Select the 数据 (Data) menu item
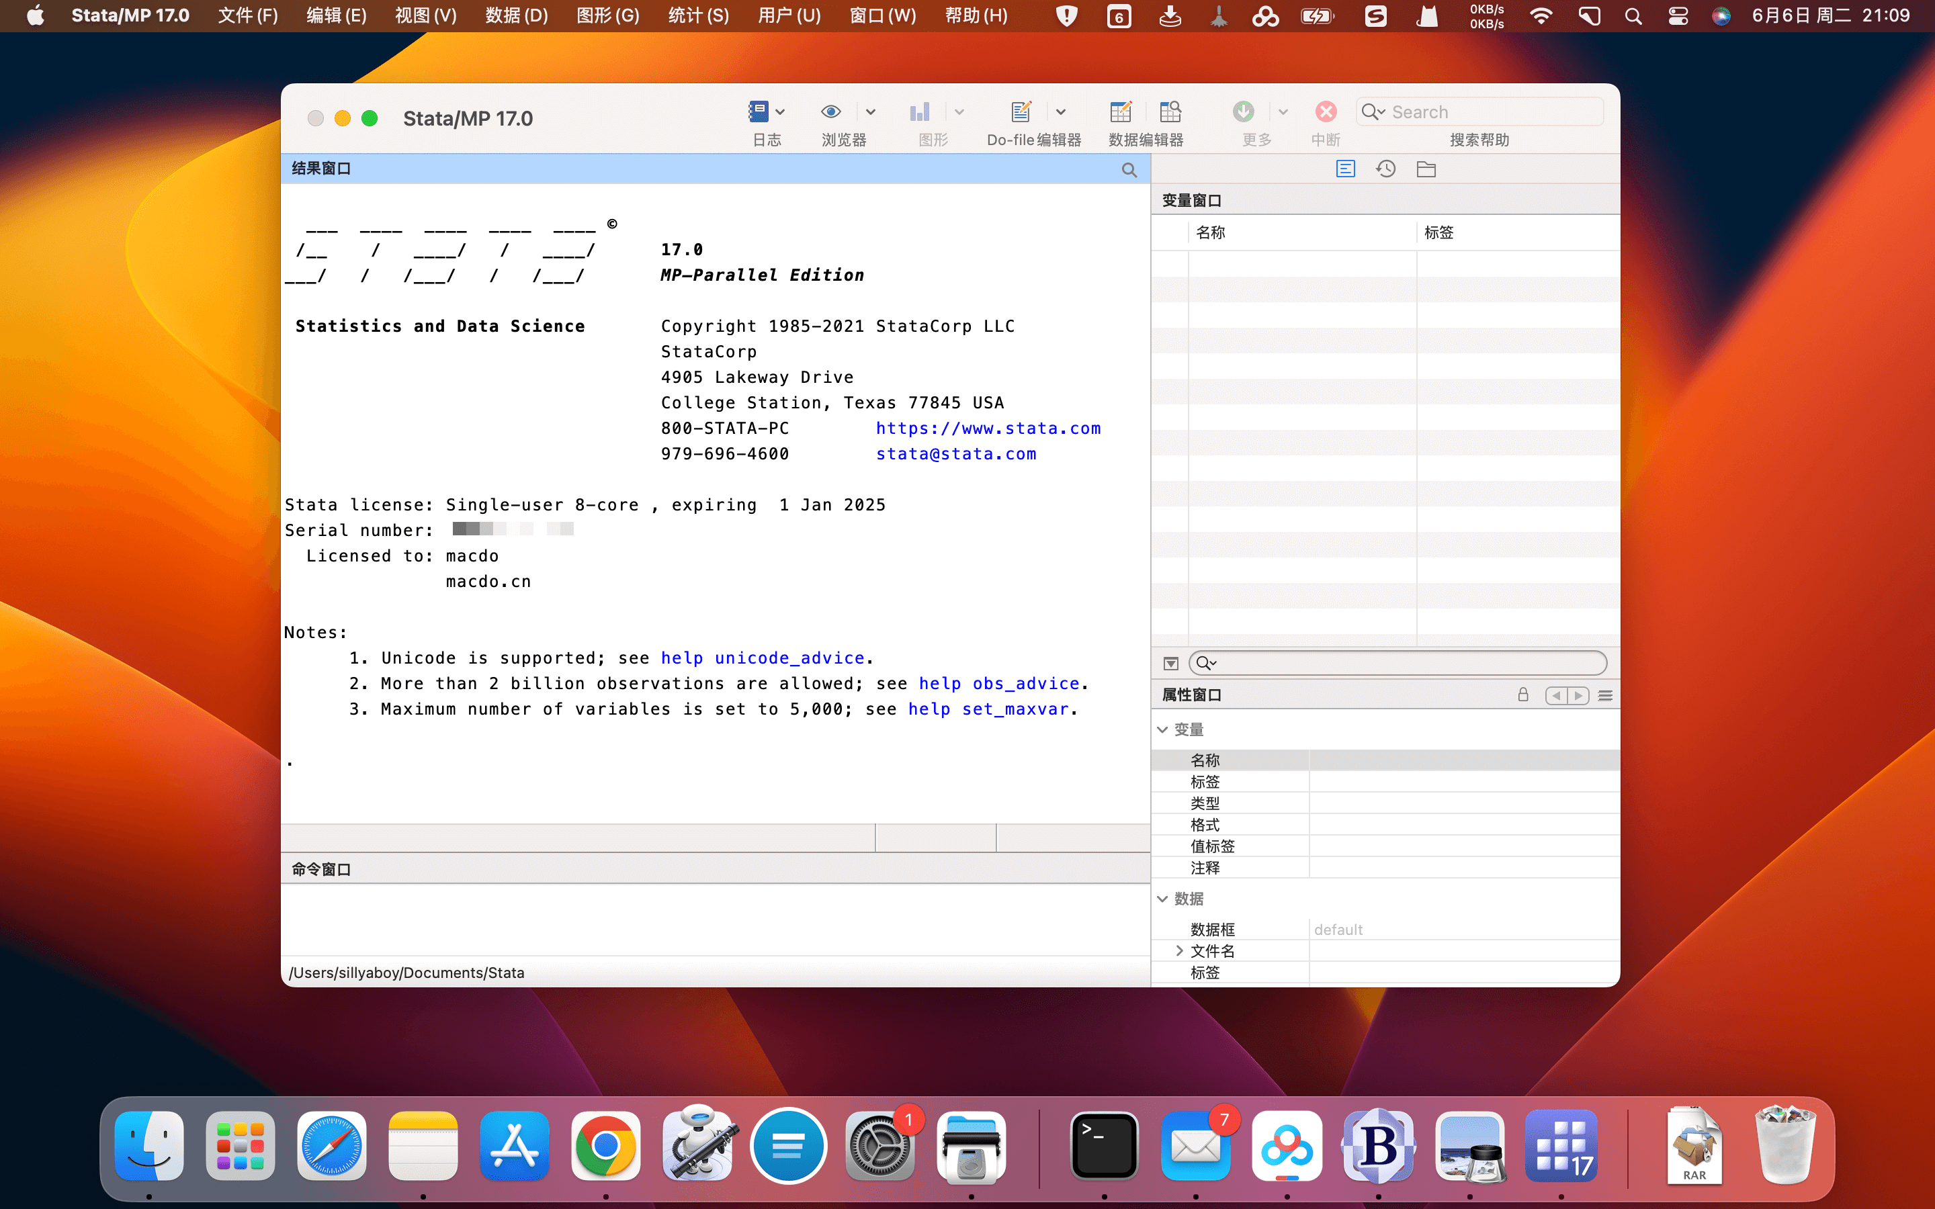1935x1209 pixels. [x=514, y=15]
